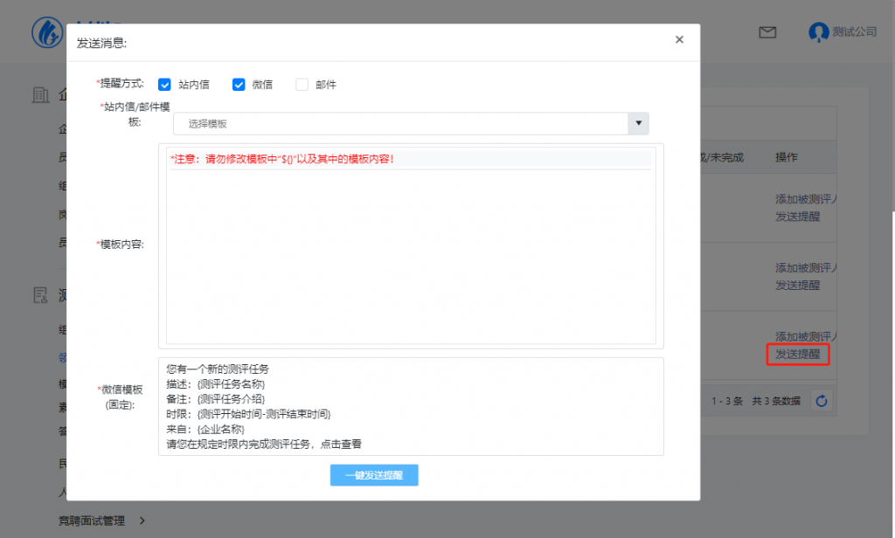The height and width of the screenshot is (538, 895).
Task: Click the refresh icon in table footer
Action: (x=822, y=401)
